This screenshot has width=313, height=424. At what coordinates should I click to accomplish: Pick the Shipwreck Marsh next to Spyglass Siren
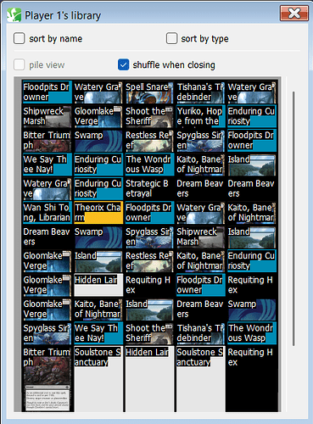coord(200,237)
